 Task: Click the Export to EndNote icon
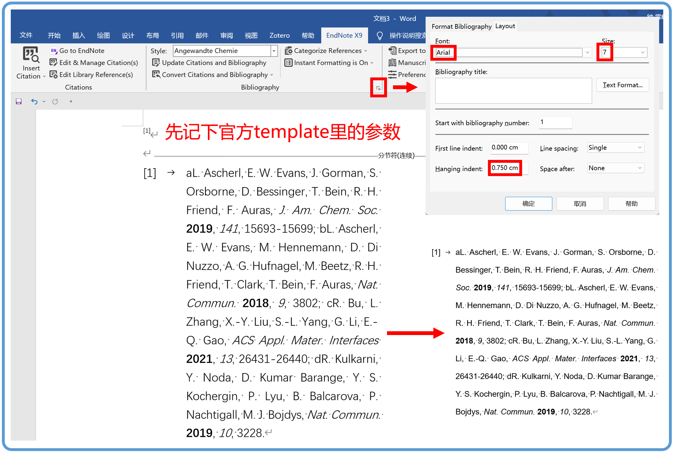click(x=392, y=51)
